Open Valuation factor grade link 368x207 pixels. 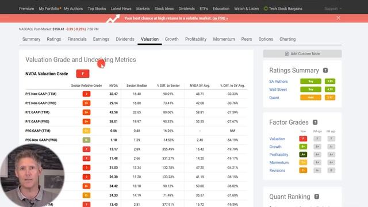pyautogui.click(x=277, y=139)
